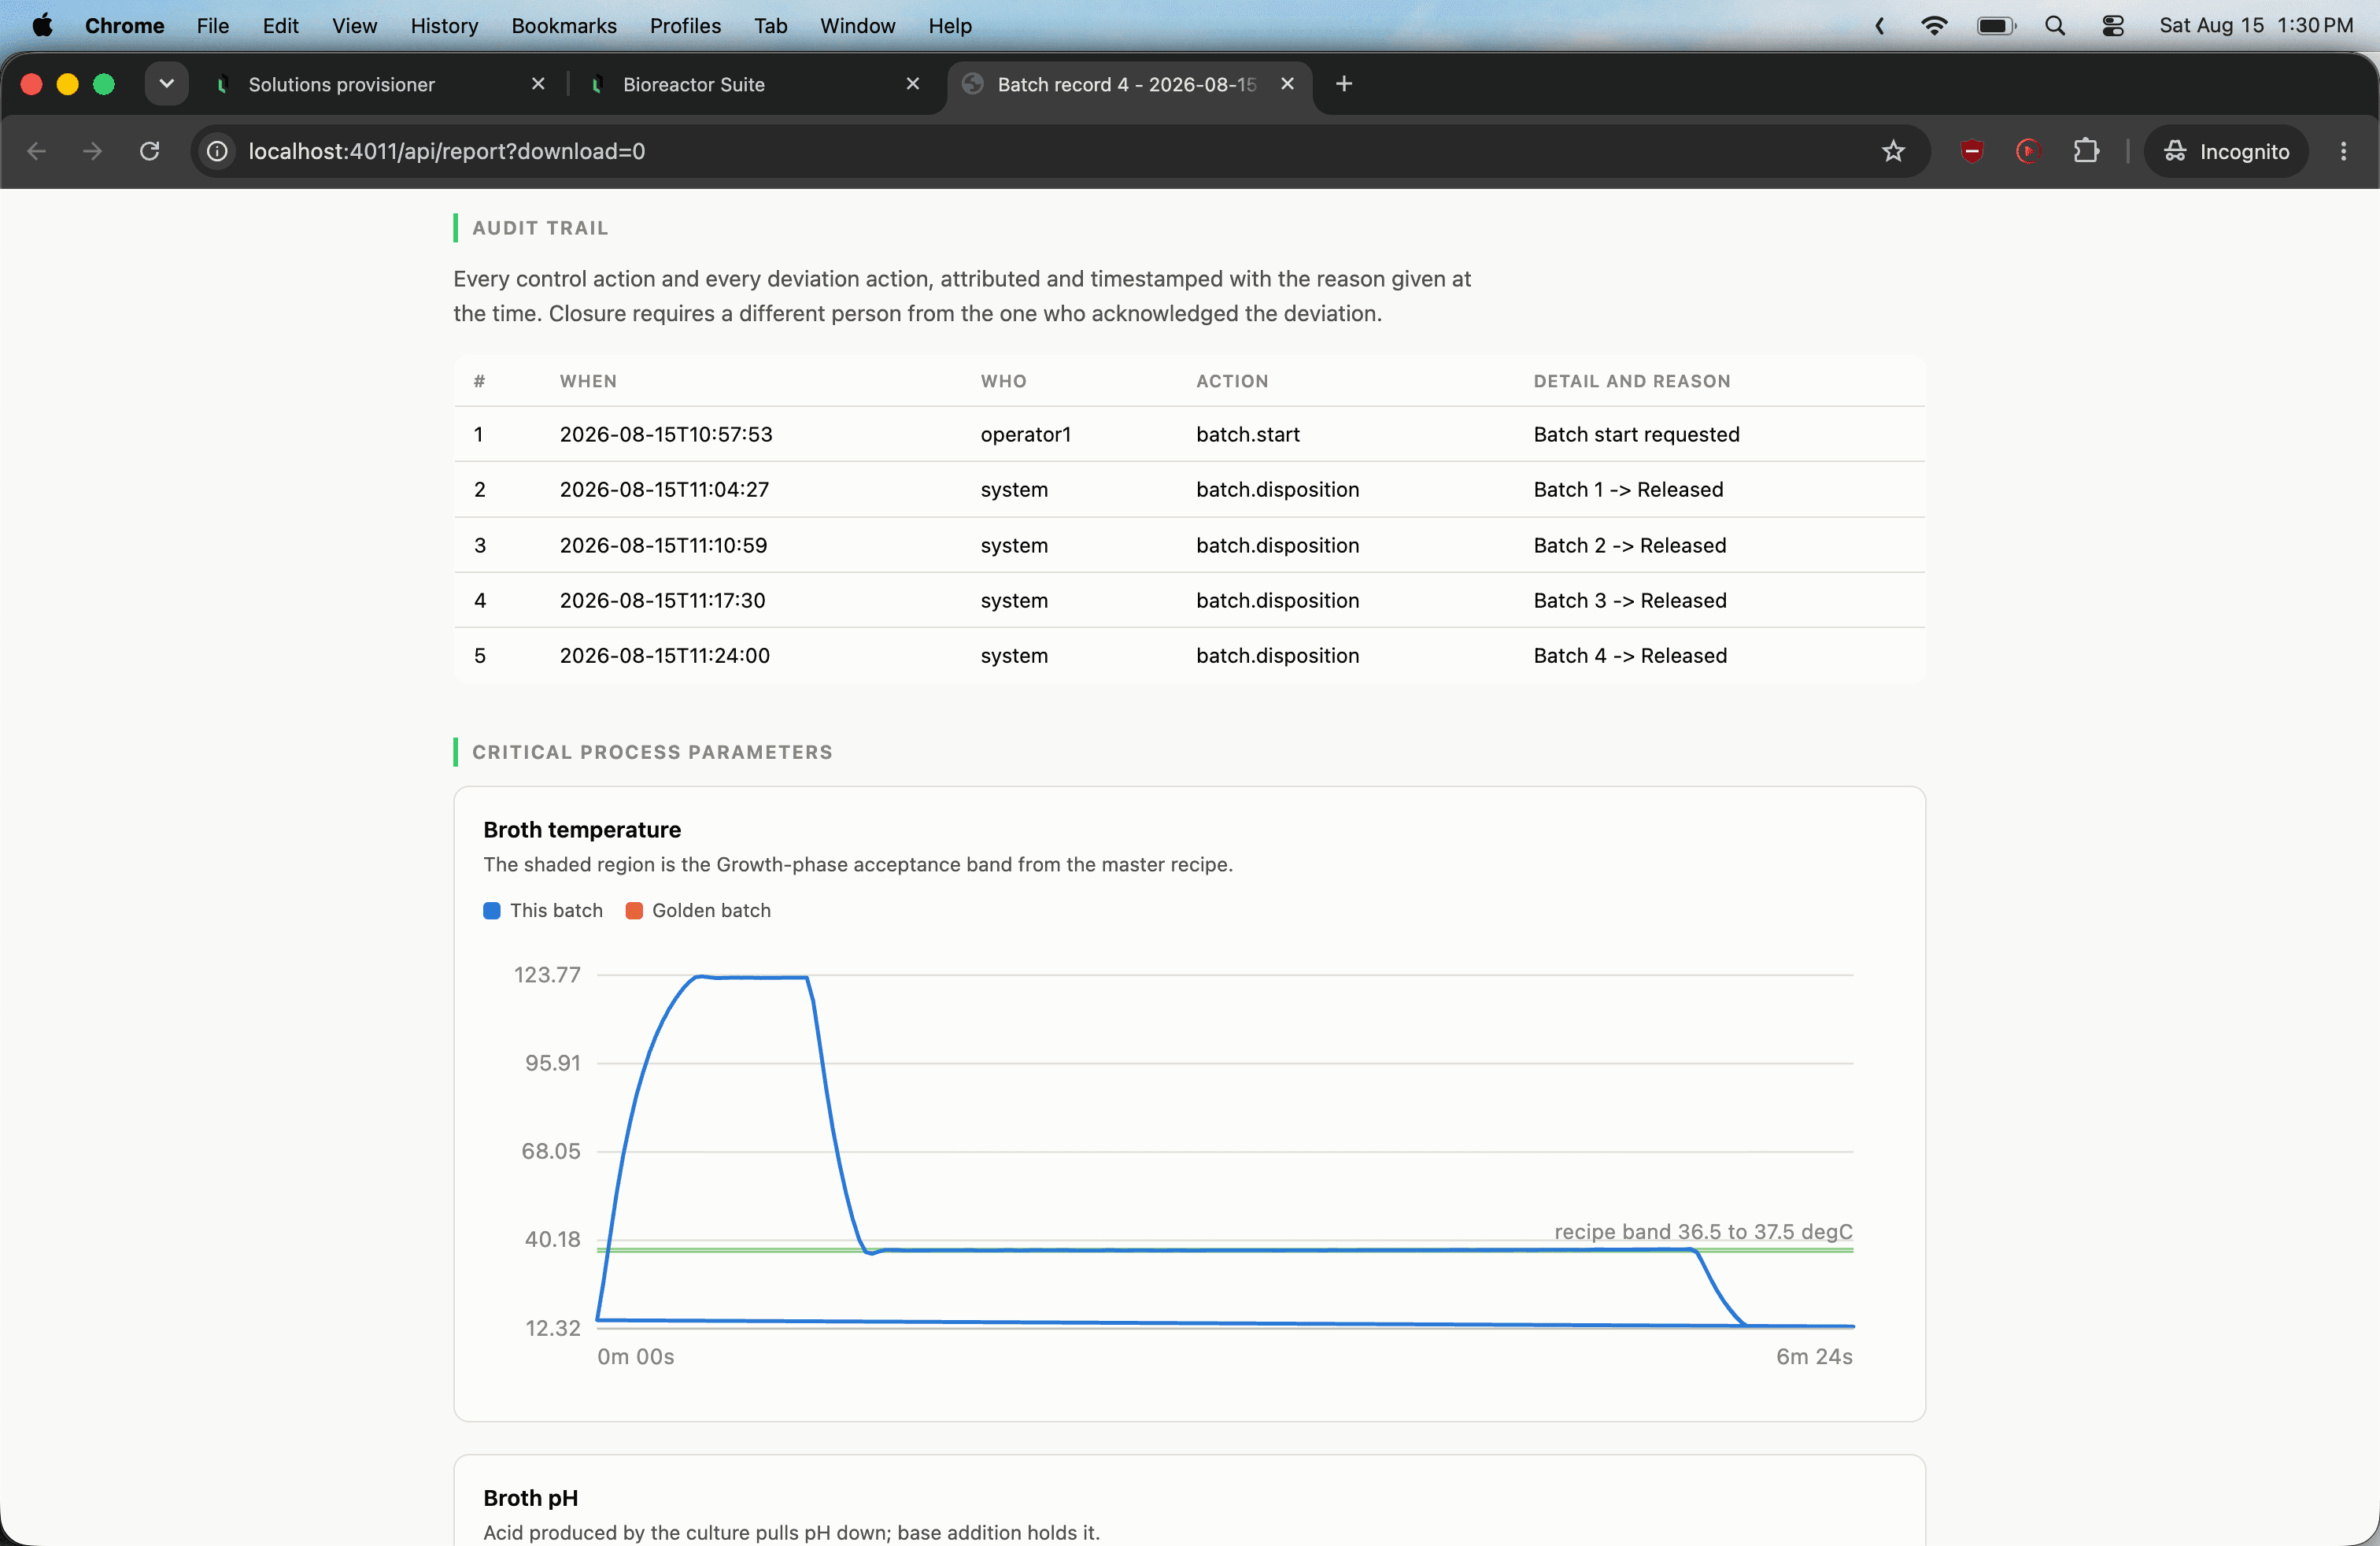Open the Apple menu
Screen dimensions: 2380x1546
pos(43,26)
